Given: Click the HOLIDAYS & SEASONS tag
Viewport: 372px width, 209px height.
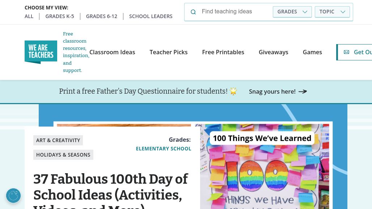Looking at the screenshot, I should (x=63, y=155).
